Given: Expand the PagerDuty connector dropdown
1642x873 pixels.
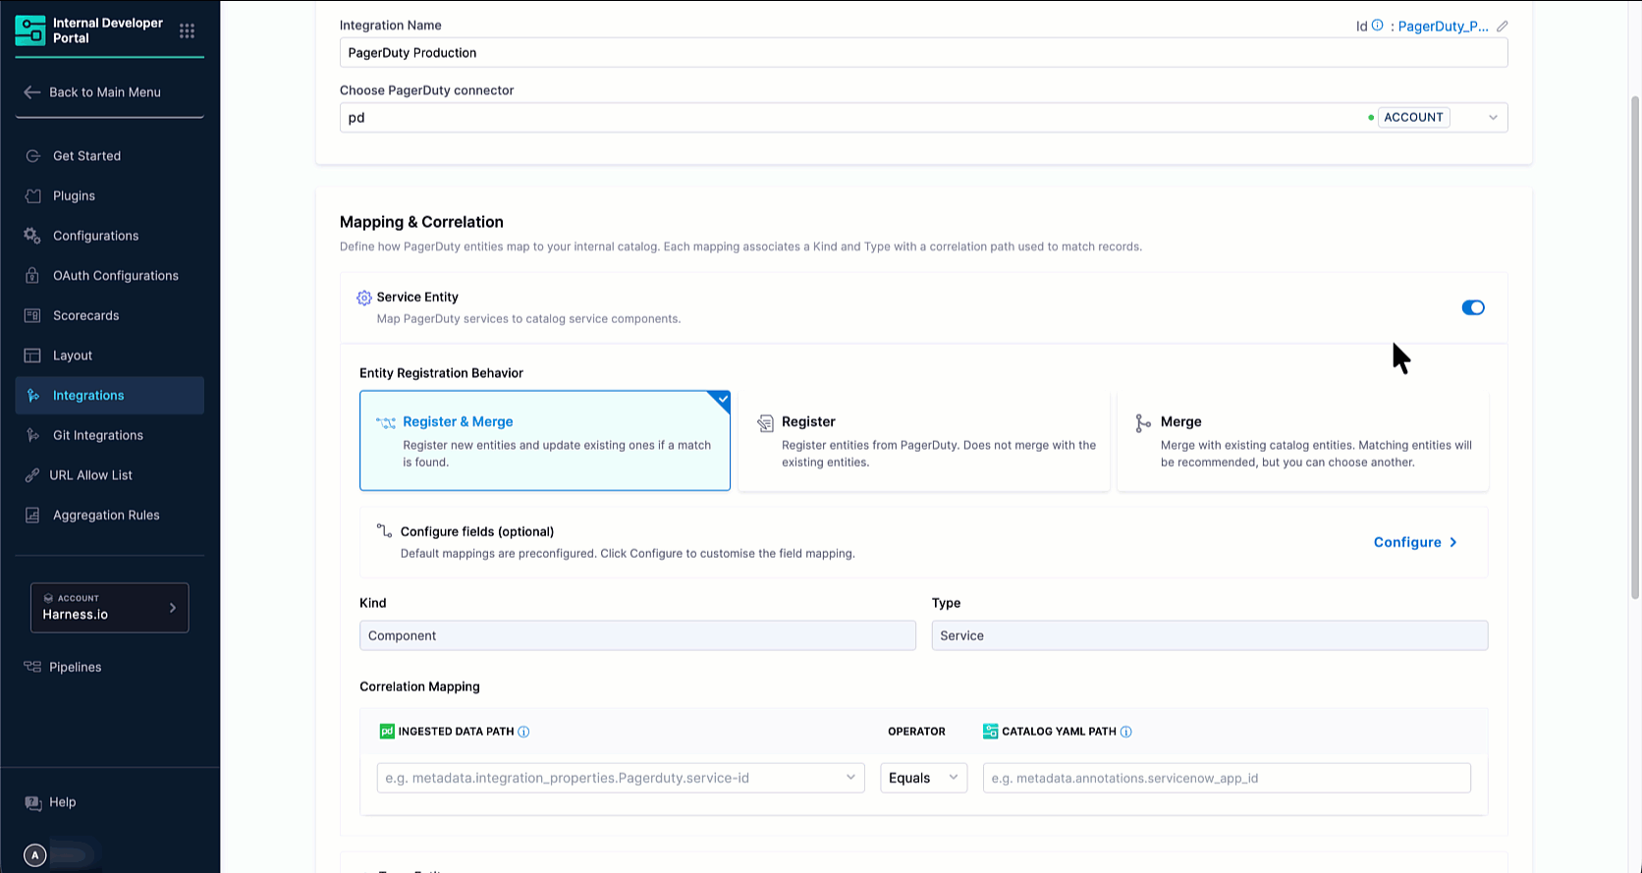Looking at the screenshot, I should (1492, 118).
